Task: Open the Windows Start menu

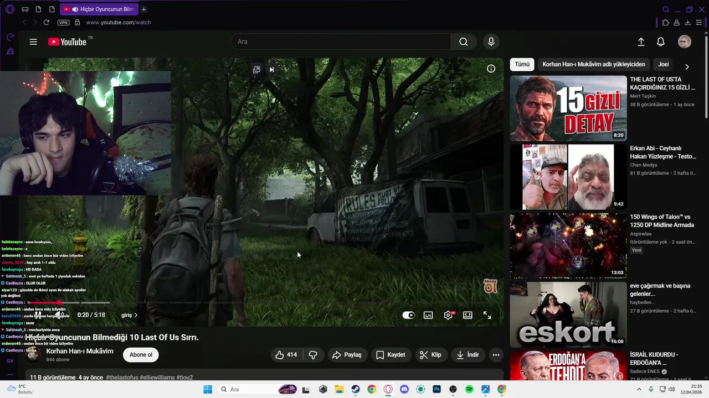Action: (208, 389)
